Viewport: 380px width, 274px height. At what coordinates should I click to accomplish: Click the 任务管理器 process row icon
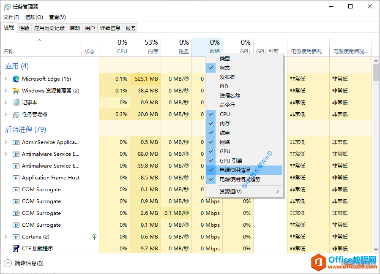click(16, 114)
